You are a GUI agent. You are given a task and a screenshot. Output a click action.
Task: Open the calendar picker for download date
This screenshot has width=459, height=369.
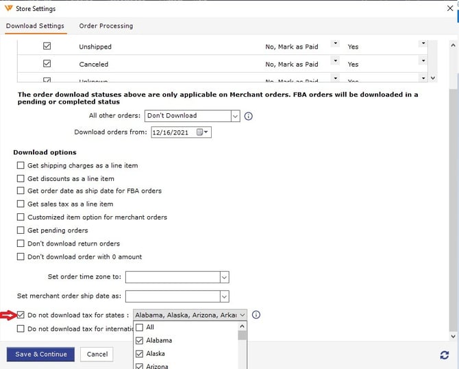(203, 132)
